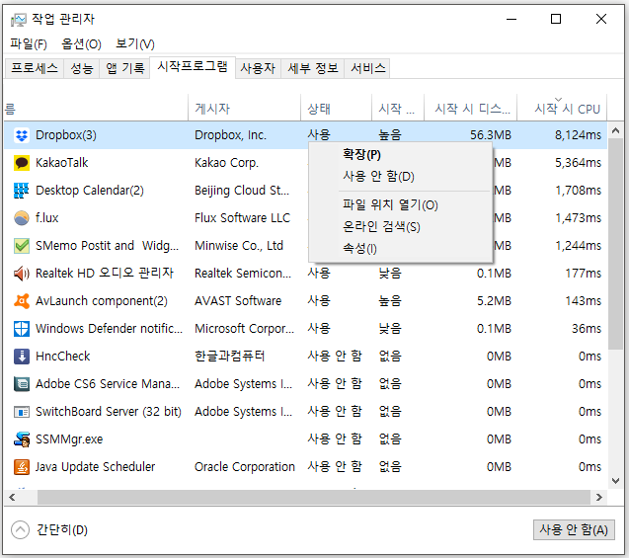Collapse view with 간단히(D) arrow icon
Screen dimensions: 629x558
tap(20, 530)
